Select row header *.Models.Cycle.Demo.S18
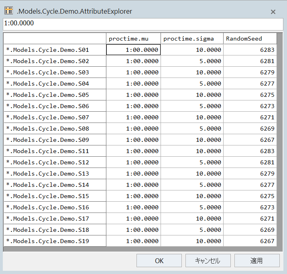This screenshot has width=287, height=274. tap(55, 230)
